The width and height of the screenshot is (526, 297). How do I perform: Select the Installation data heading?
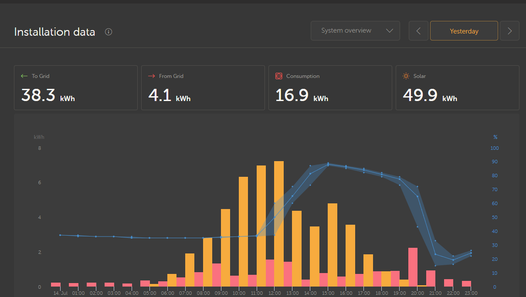point(54,32)
